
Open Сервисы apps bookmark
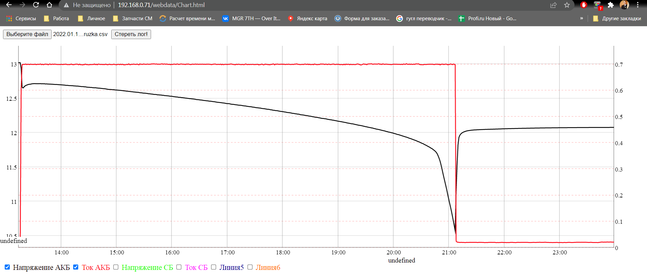click(21, 19)
